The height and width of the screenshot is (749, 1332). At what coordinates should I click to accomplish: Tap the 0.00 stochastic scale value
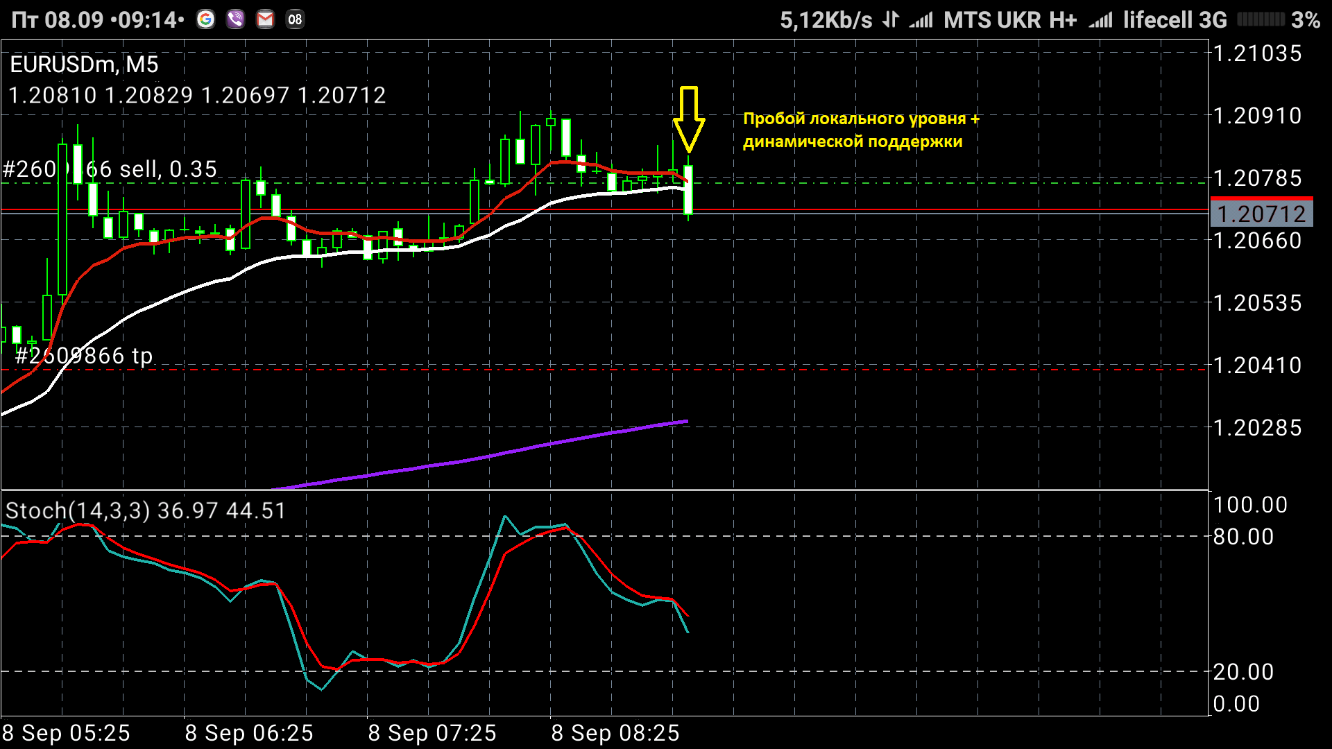1236,704
